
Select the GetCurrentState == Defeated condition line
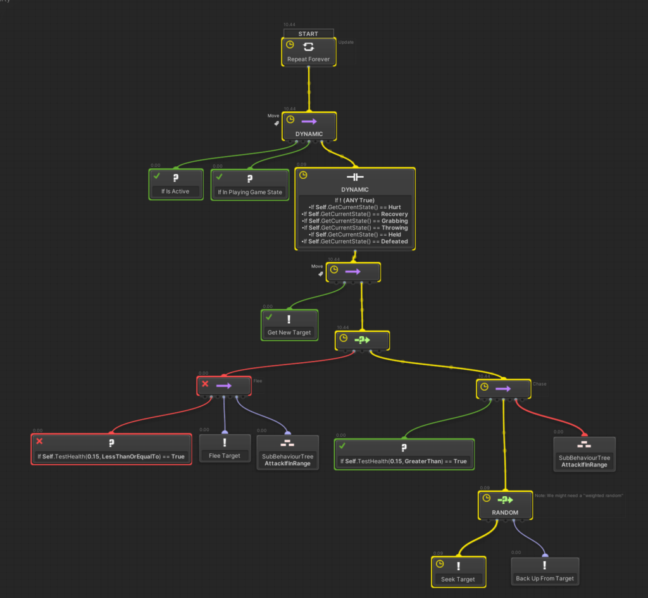point(354,241)
